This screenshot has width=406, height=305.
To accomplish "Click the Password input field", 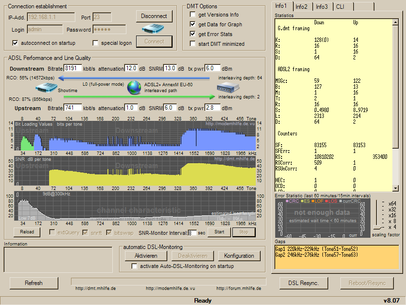I will tap(109, 29).
